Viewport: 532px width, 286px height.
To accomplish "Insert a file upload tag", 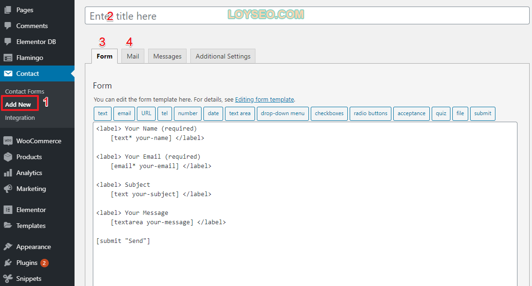I will point(460,114).
